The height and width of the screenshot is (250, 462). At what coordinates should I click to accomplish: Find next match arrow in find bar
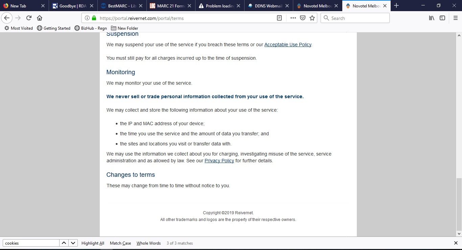pyautogui.click(x=73, y=243)
